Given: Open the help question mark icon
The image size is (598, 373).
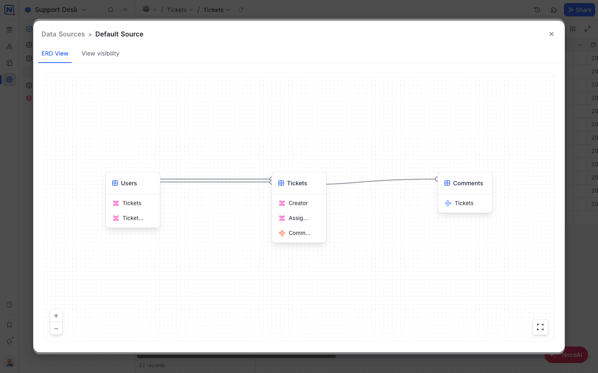Looking at the screenshot, I should [9, 305].
